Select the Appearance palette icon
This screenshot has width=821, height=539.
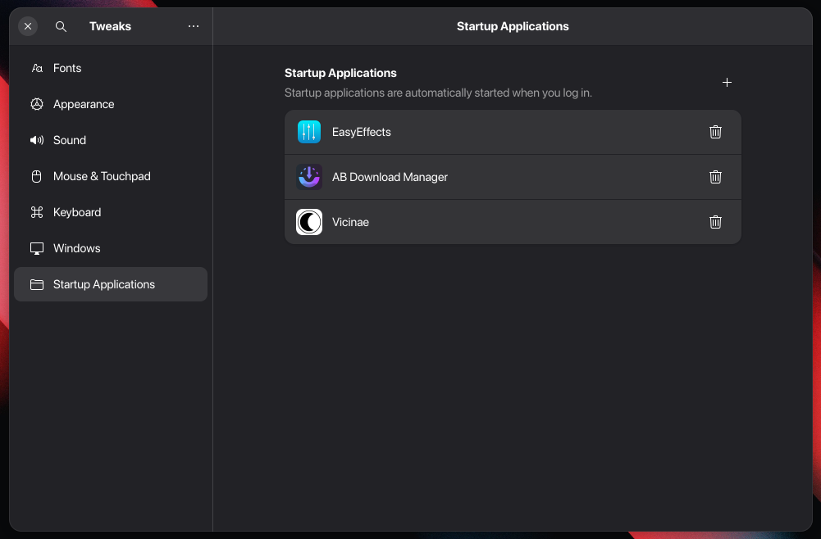pyautogui.click(x=36, y=104)
